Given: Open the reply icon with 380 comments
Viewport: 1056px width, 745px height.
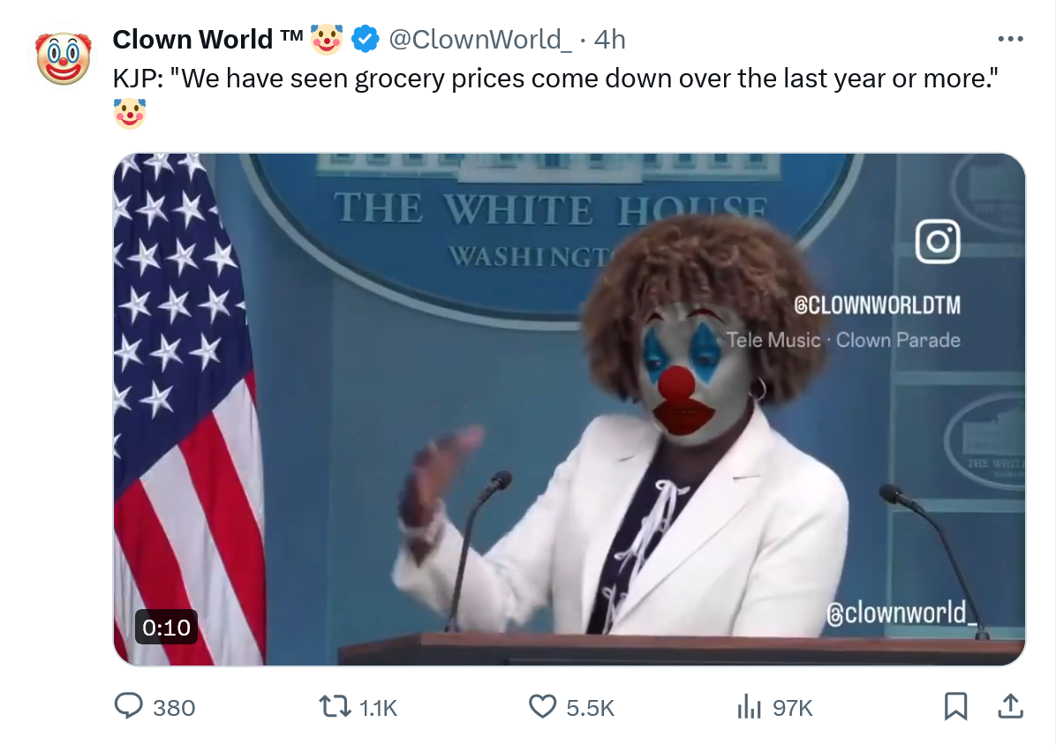Looking at the screenshot, I should [129, 707].
